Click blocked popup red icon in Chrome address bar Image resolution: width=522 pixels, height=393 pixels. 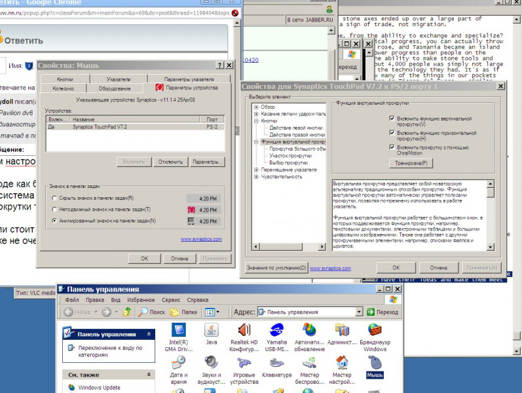point(235,13)
